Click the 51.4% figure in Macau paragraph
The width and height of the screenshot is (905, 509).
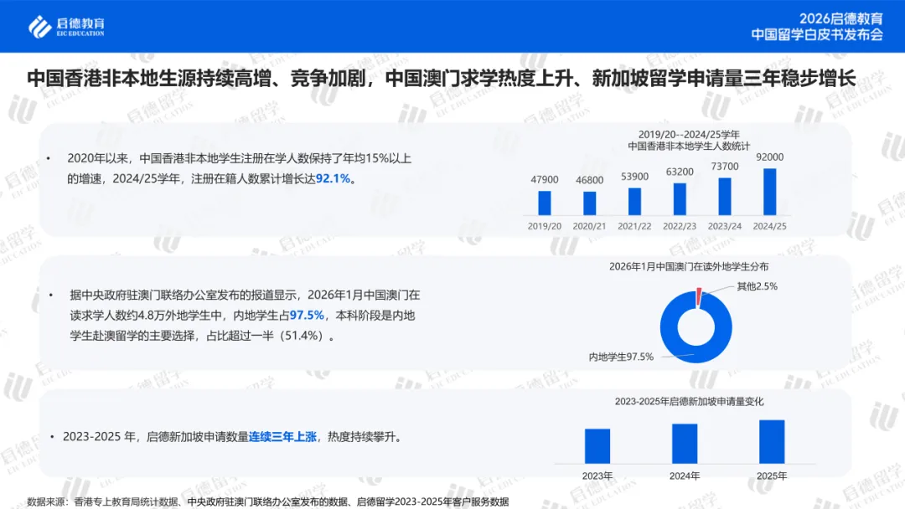pos(303,336)
